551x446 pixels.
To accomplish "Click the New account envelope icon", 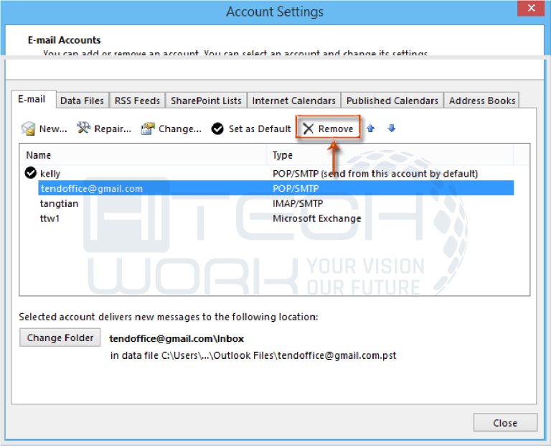I will click(28, 129).
